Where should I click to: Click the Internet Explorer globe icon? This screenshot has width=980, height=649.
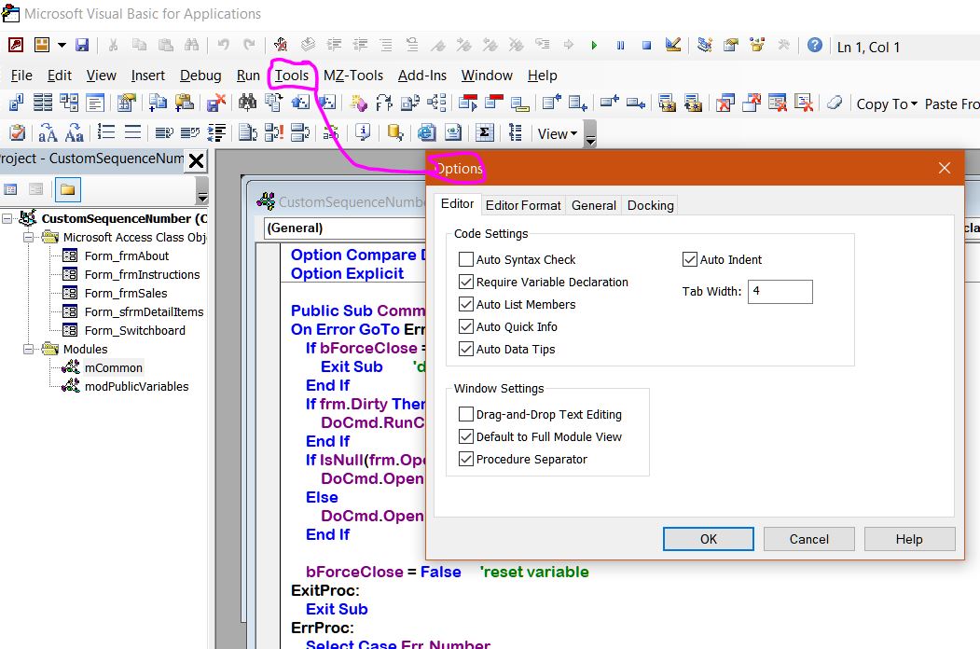point(426,132)
